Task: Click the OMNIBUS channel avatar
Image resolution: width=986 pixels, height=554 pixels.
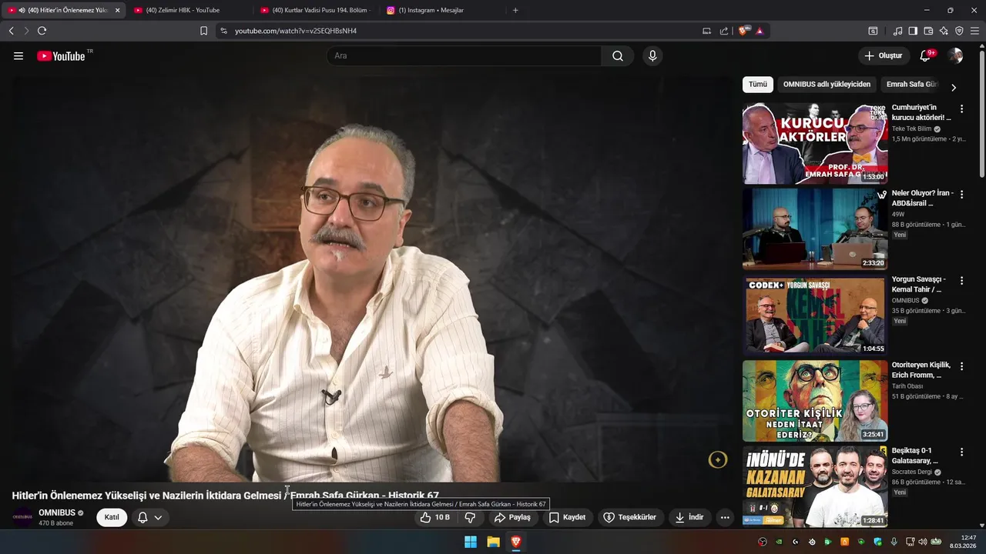Action: [22, 517]
